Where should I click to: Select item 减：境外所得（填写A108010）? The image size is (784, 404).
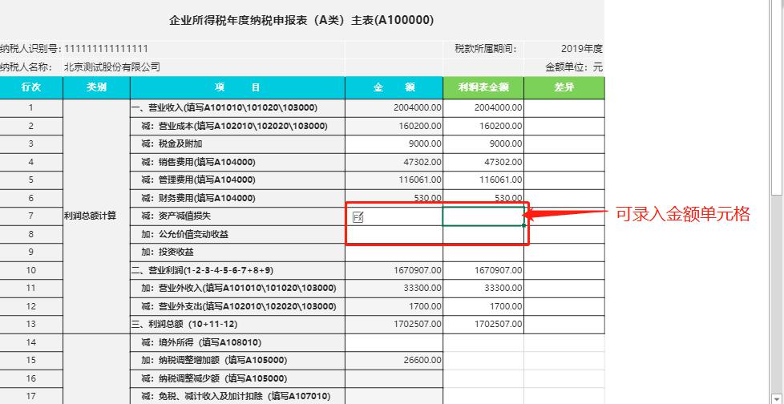[237, 342]
